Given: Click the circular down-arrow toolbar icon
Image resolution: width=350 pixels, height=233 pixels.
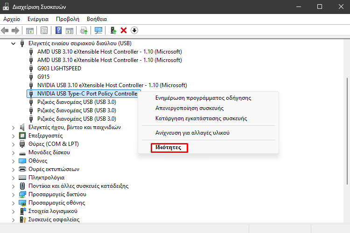Looking at the screenshot, I should 134,30.
